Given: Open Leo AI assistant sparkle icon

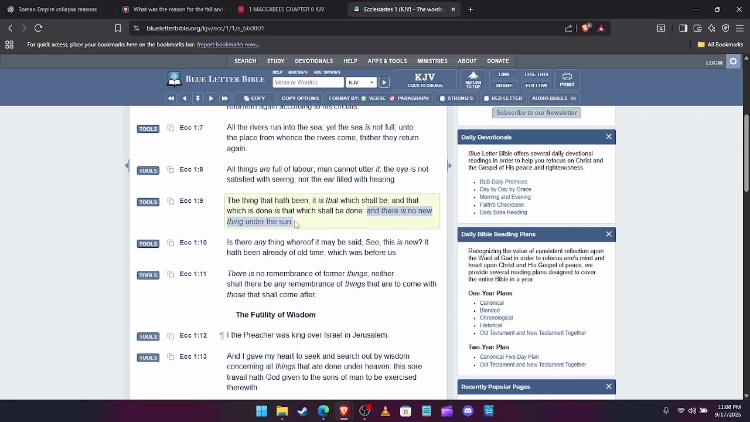Looking at the screenshot, I should click(x=711, y=28).
